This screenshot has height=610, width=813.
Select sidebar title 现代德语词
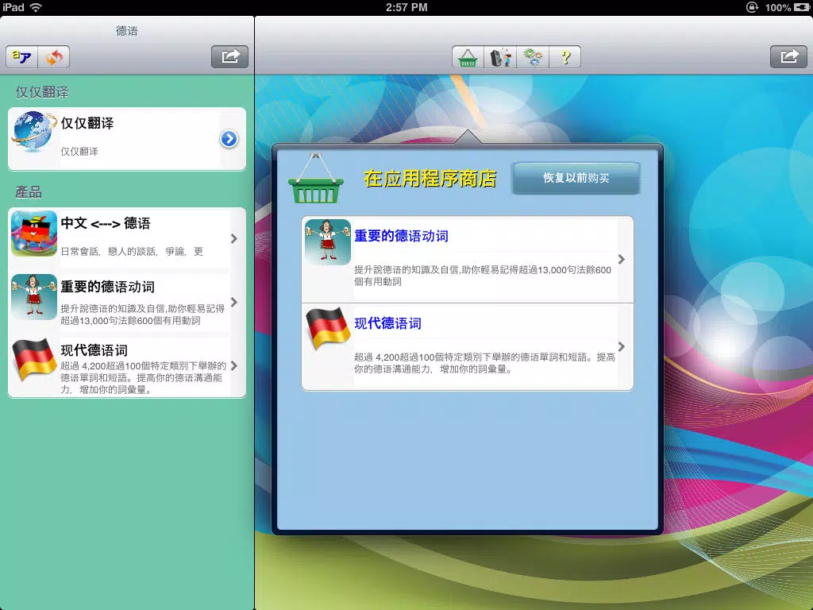tap(94, 350)
